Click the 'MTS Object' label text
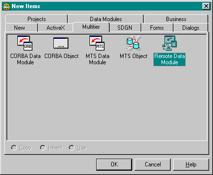The height and width of the screenshot is (175, 213). tap(134, 56)
